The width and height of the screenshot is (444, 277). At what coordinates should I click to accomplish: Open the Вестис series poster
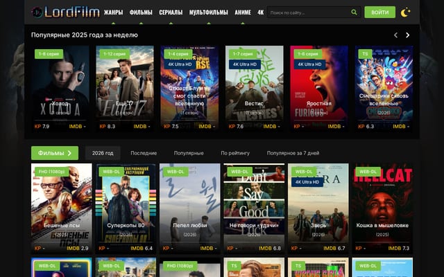255,88
